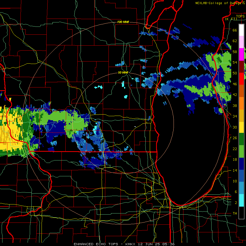Click the dark green legend swatch

241,139
